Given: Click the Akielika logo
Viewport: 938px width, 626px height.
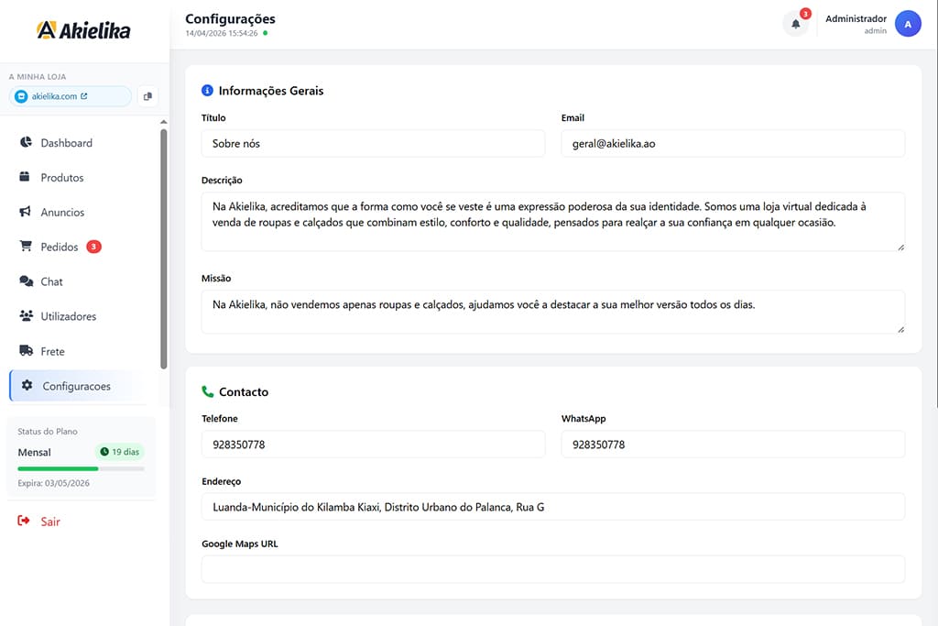Looking at the screenshot, I should pos(83,30).
